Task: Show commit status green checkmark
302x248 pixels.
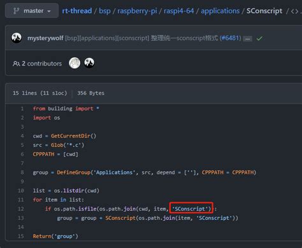Action: pos(259,38)
